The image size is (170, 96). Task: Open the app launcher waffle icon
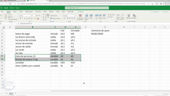click(1, 8)
